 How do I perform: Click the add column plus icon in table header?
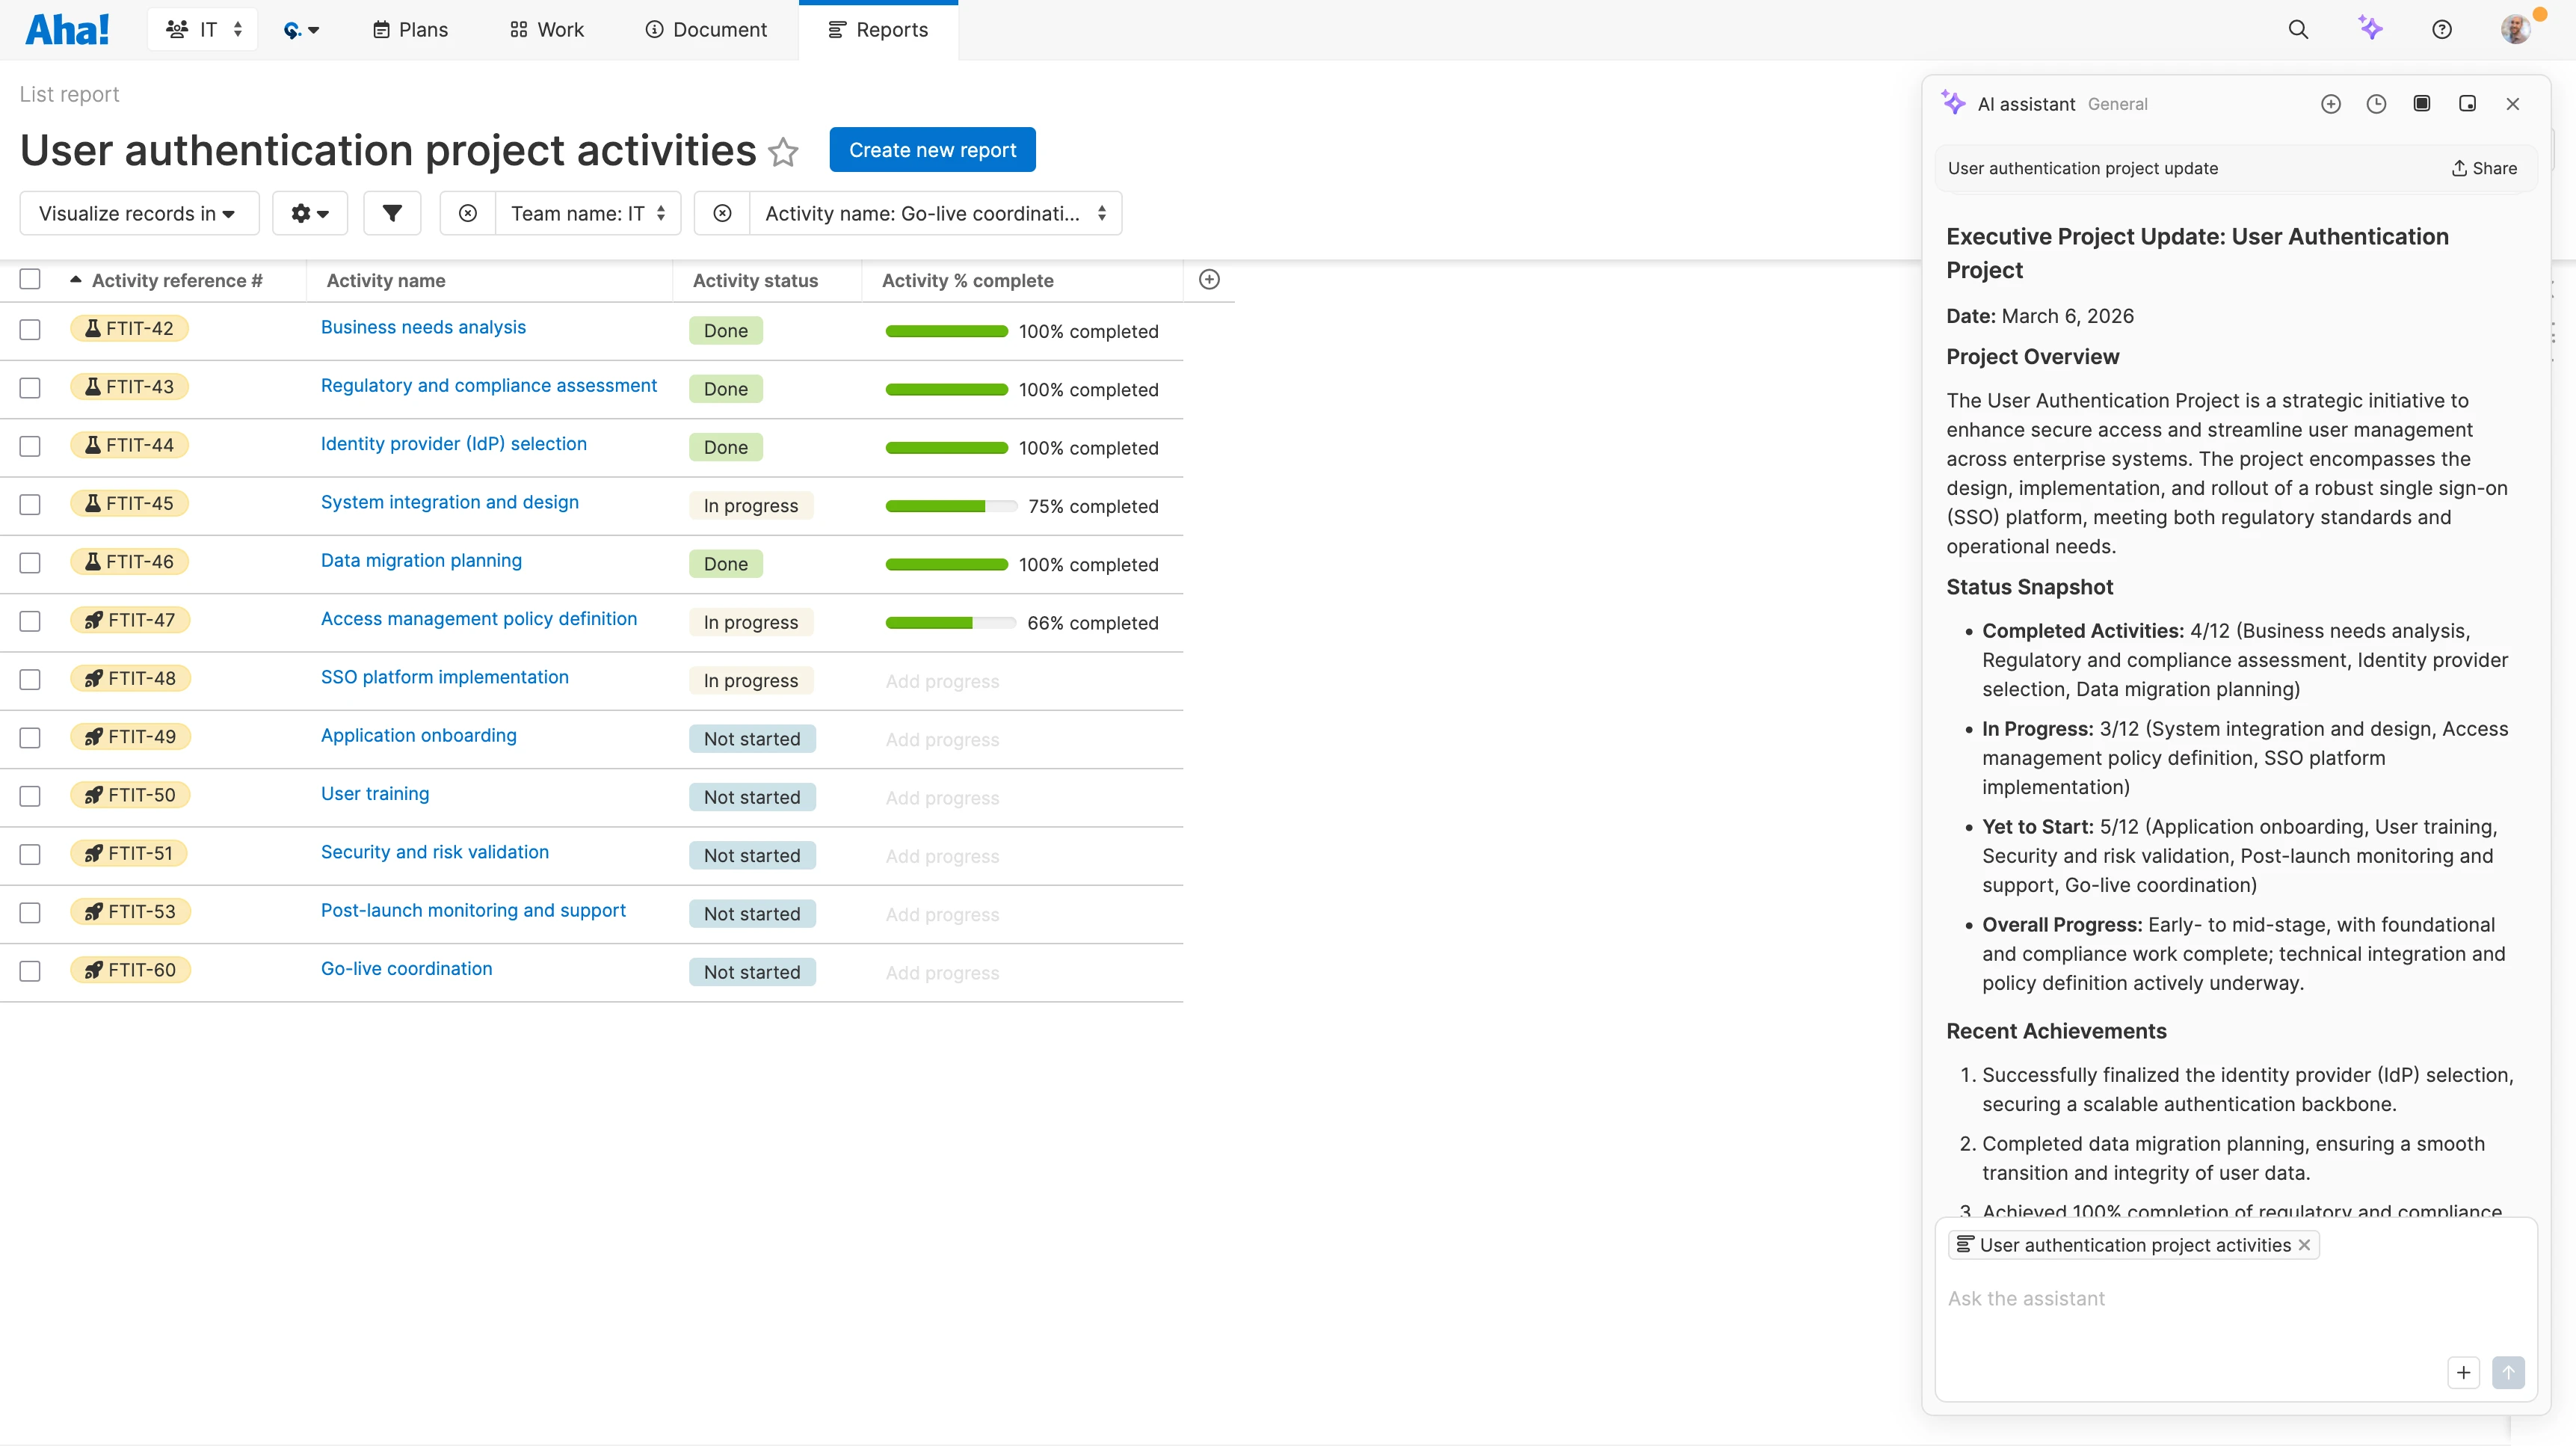1209,279
